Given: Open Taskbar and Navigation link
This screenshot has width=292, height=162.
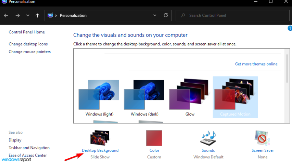Looking at the screenshot, I should pyautogui.click(x=29, y=148).
